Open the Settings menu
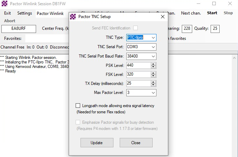This screenshot has height=157, width=238. (x=24, y=13)
